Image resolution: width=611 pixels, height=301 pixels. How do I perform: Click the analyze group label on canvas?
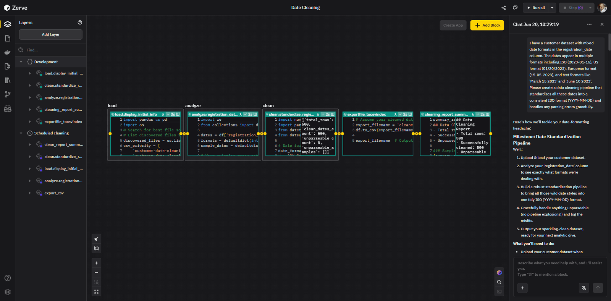click(x=193, y=106)
